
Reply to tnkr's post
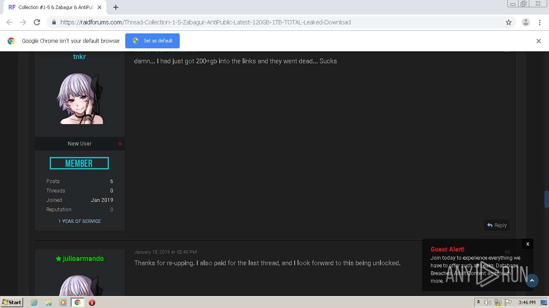[497, 225]
